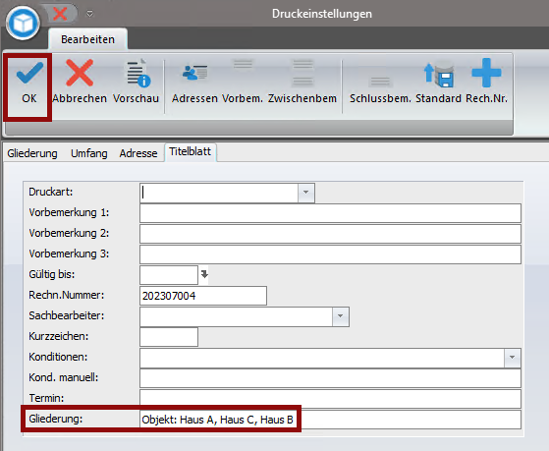The width and height of the screenshot is (549, 451).
Task: Expand the Sachbearbeiter dropdown arrow
Action: (x=341, y=316)
